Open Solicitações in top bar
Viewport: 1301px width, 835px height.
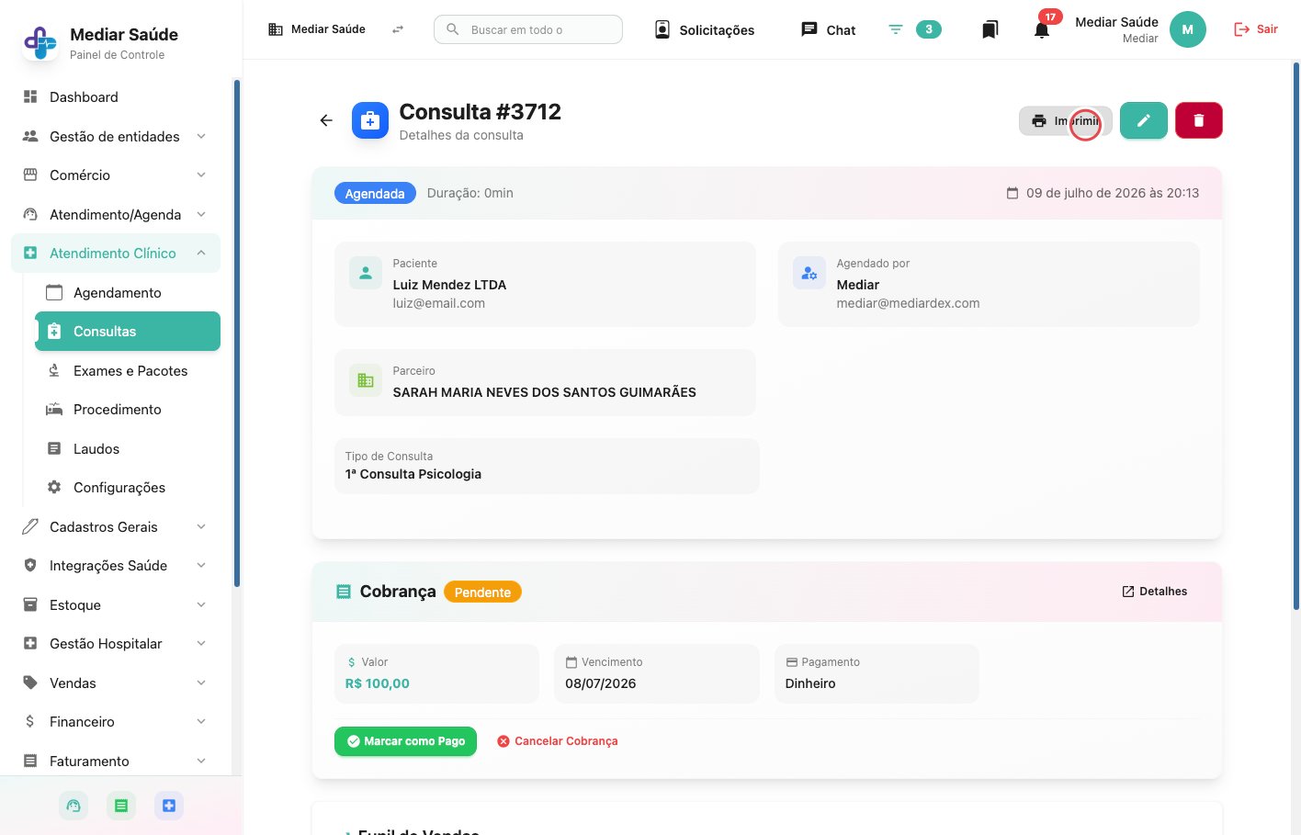tap(705, 29)
